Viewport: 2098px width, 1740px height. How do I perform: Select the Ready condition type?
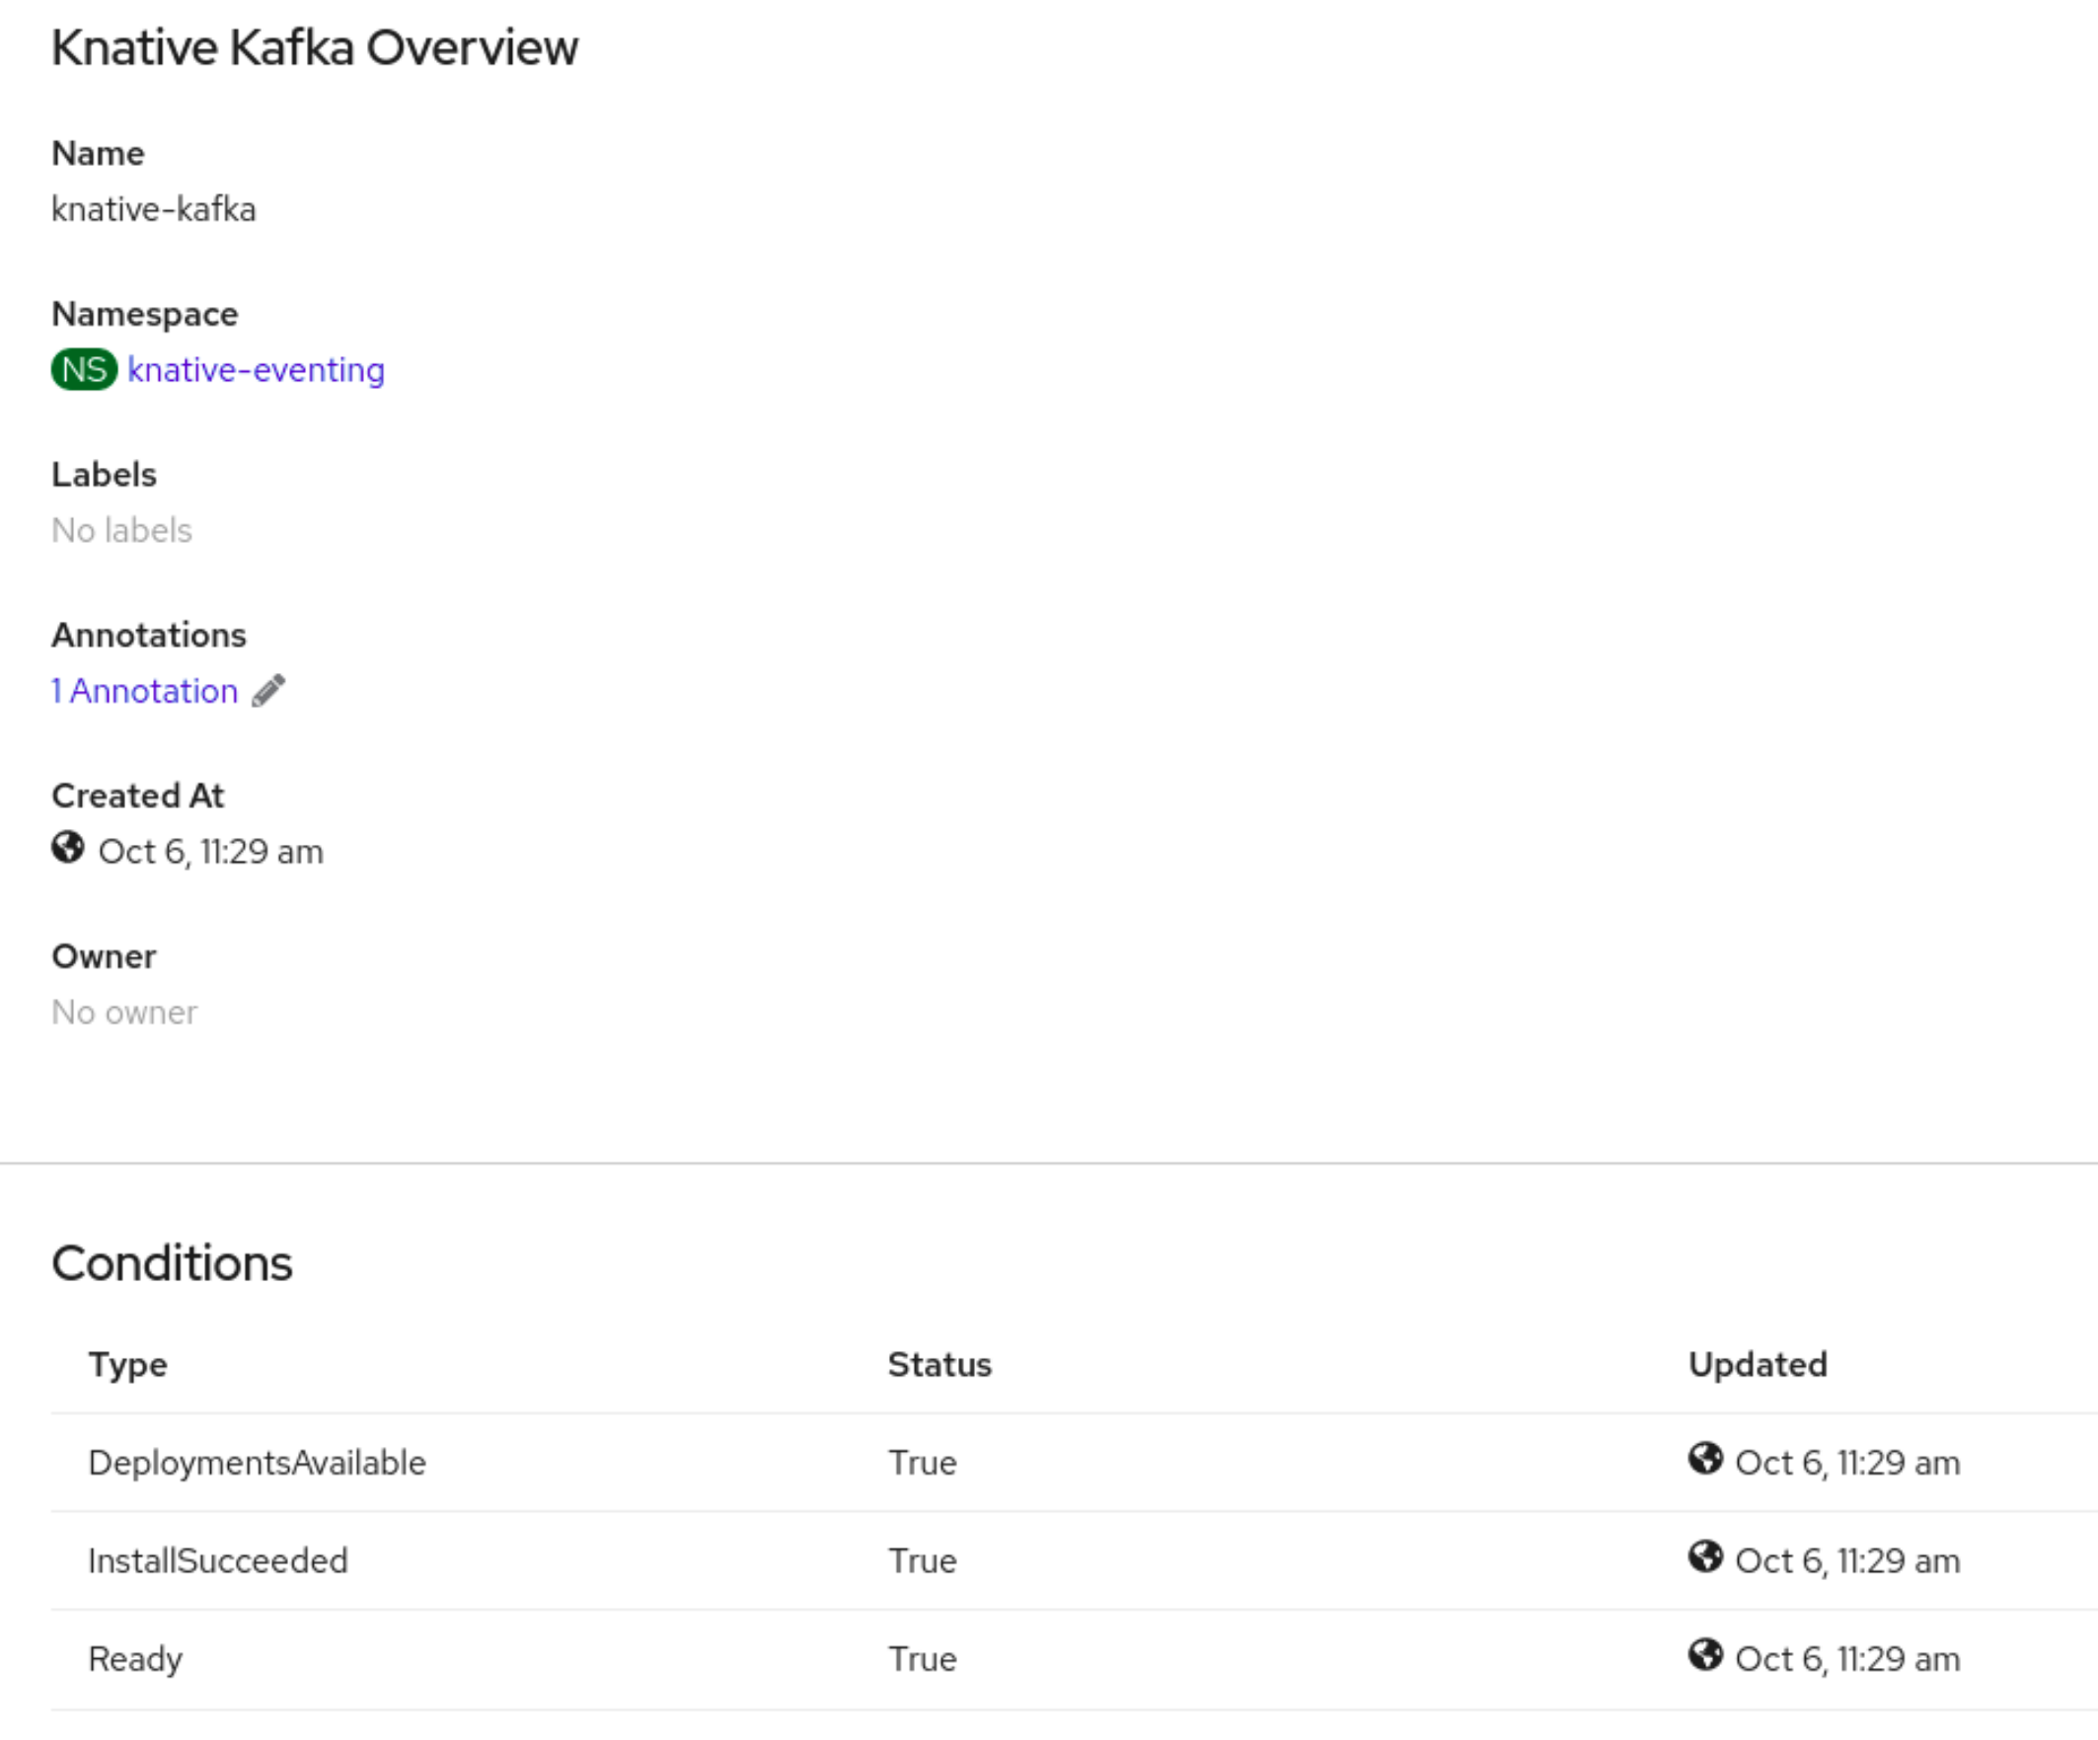[135, 1658]
